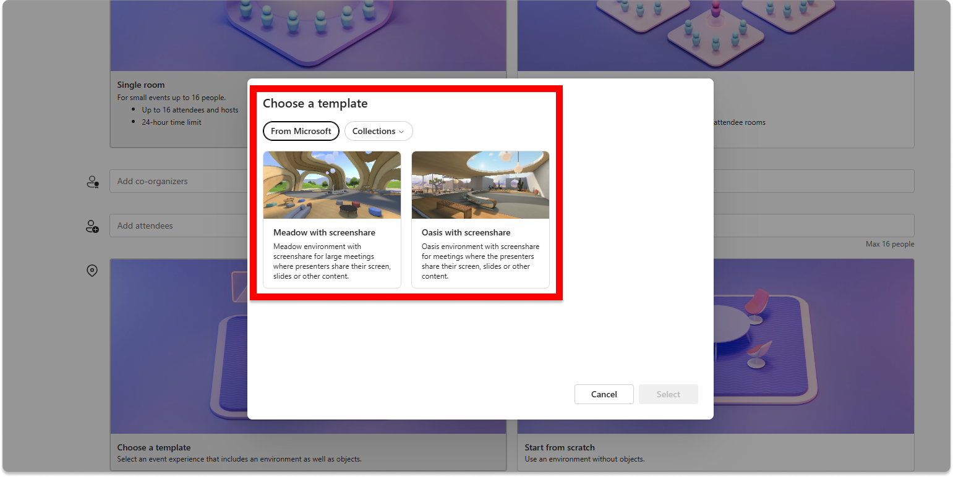953x477 pixels.
Task: Open the Collections dropdown
Action: click(378, 131)
